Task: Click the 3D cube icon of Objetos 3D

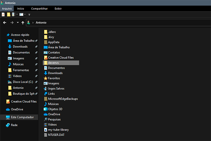Action: pyautogui.click(x=46, y=109)
